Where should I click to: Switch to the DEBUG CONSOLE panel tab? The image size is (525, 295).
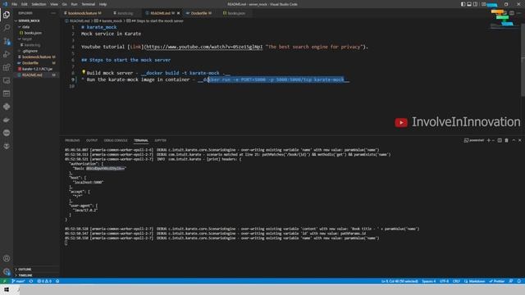tap(116, 140)
